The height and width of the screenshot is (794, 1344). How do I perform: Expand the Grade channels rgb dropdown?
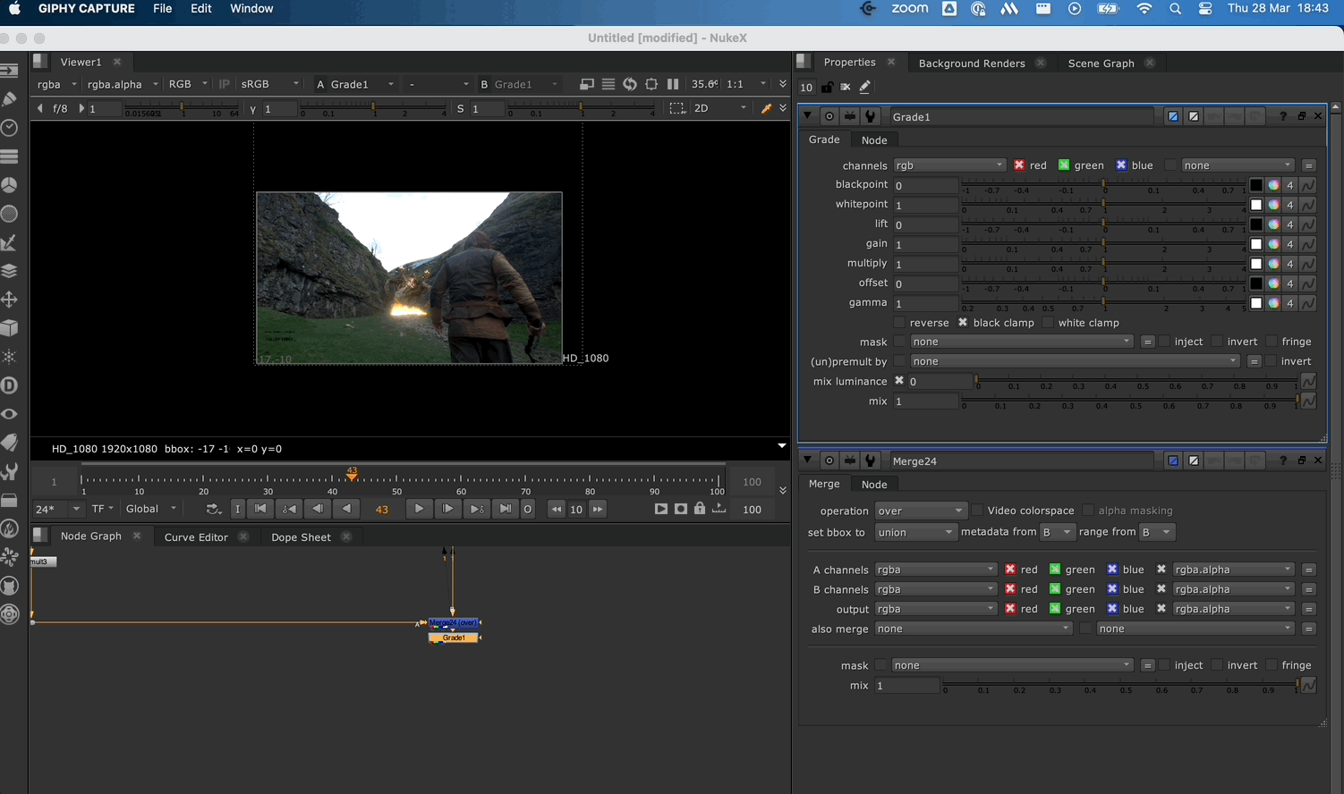point(948,165)
